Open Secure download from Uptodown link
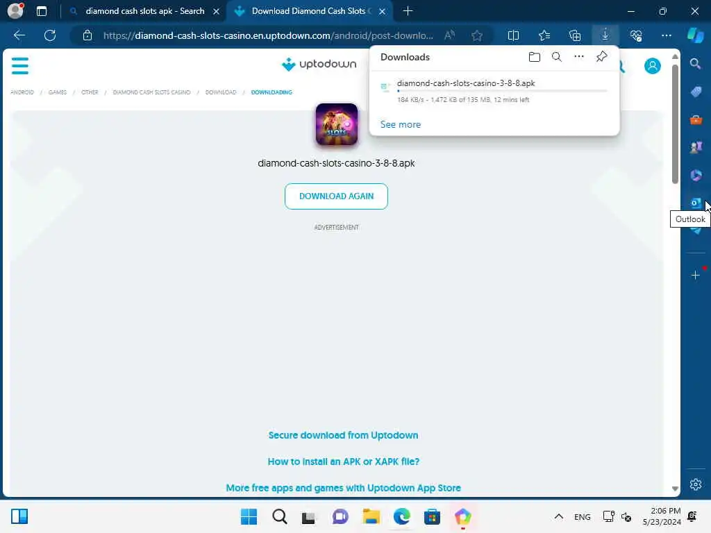Viewport: 711px width, 533px height. click(343, 435)
